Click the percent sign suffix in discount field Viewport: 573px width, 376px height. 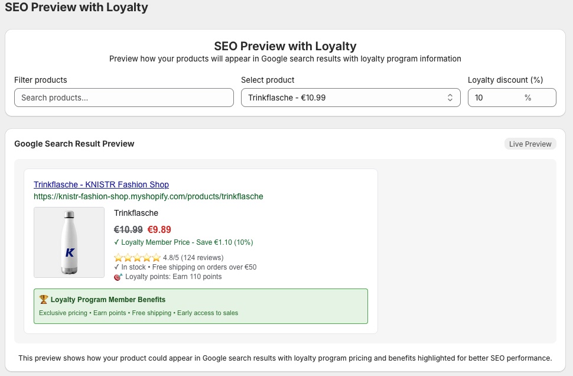click(528, 98)
